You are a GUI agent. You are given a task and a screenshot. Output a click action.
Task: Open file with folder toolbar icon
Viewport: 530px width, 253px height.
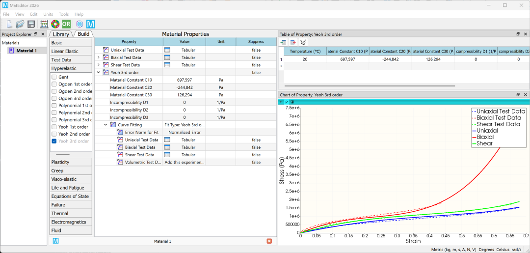point(20,24)
